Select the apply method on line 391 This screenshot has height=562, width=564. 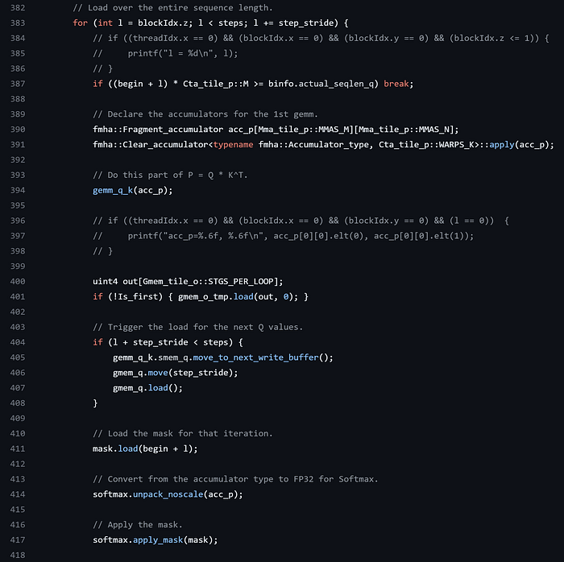point(502,144)
